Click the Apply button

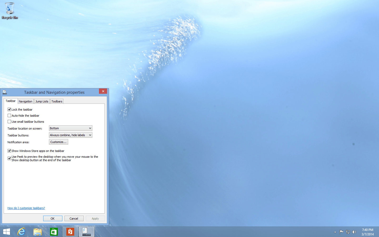(x=95, y=219)
